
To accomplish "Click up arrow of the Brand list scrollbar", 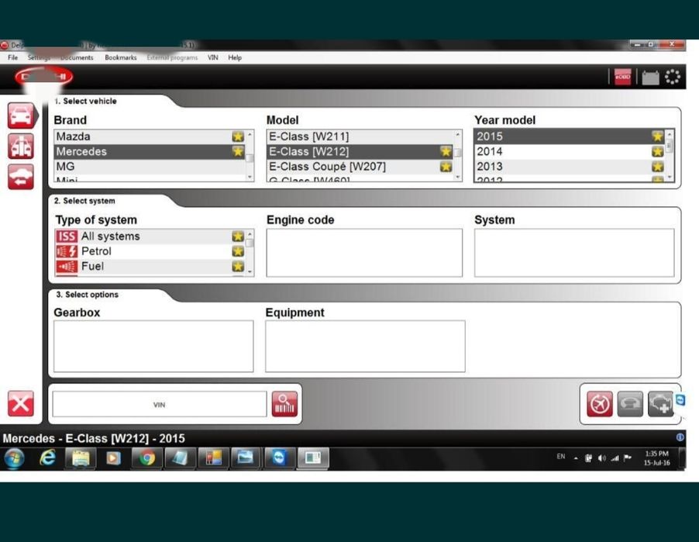I will coord(250,134).
